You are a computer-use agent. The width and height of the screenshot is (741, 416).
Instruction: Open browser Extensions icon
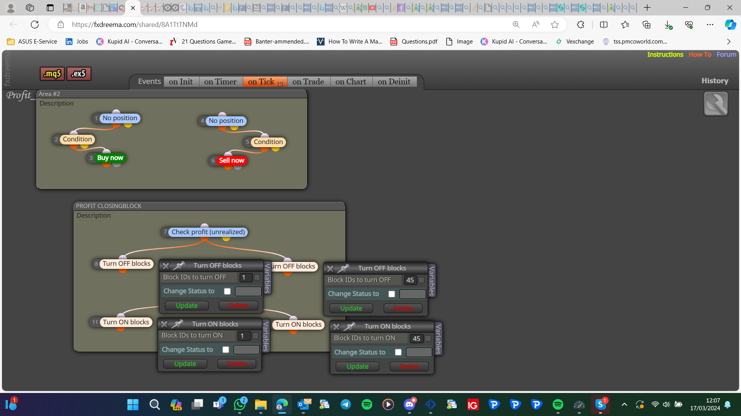(580, 25)
